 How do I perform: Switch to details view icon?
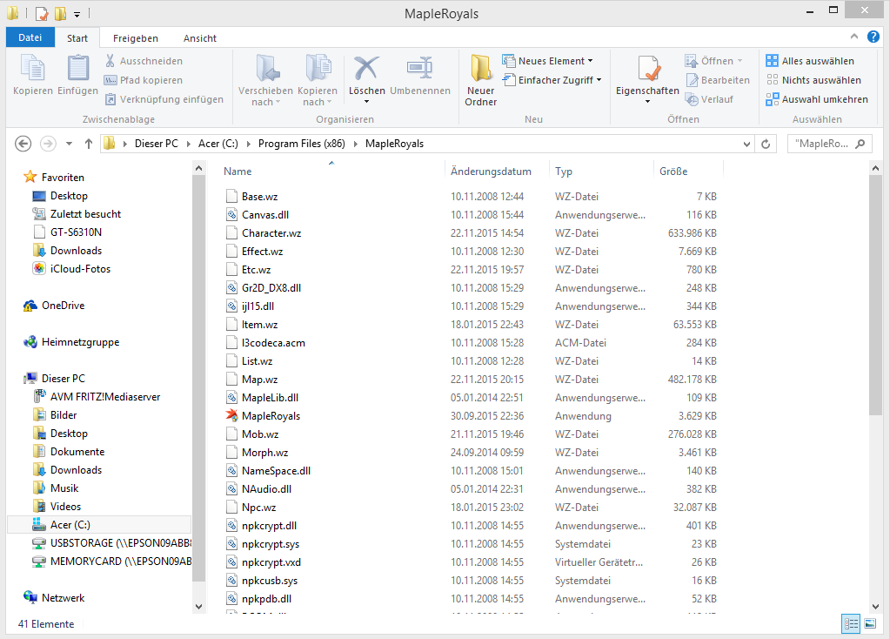click(851, 623)
